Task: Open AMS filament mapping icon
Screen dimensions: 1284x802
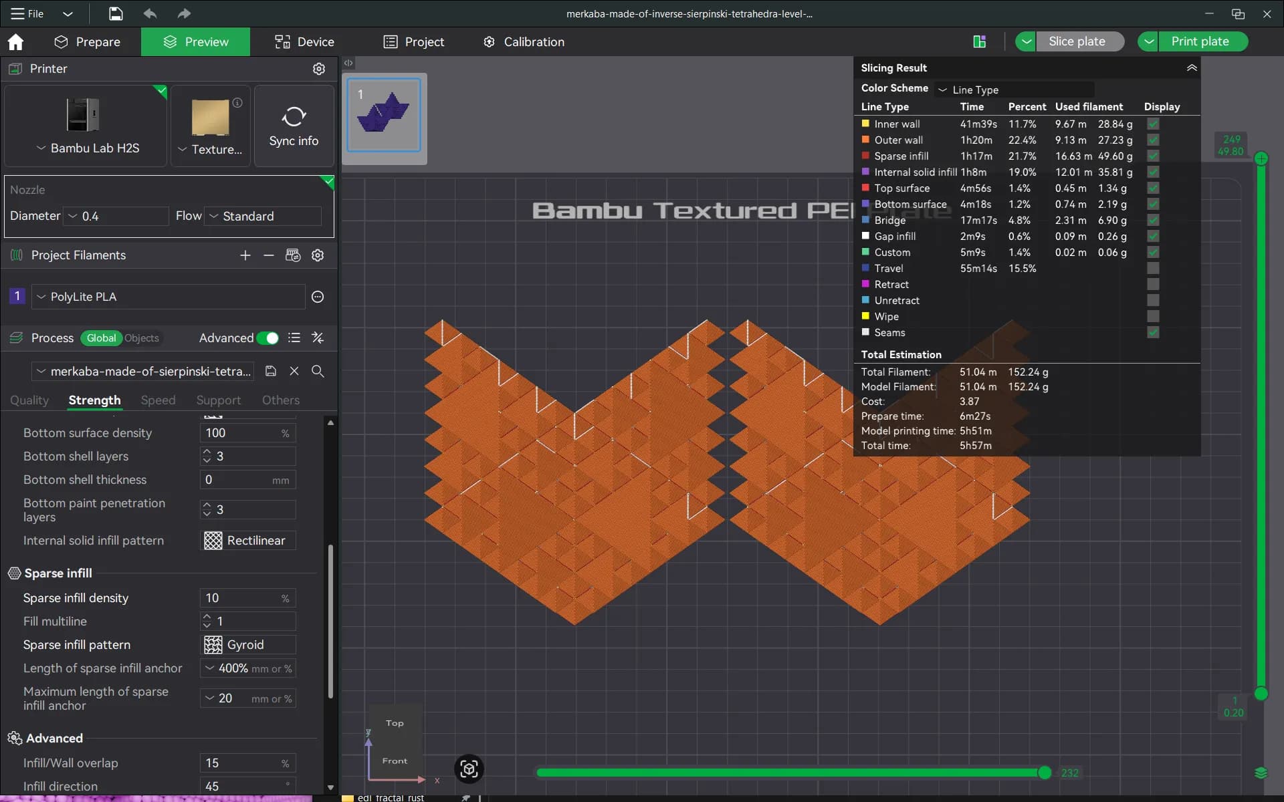Action: pyautogui.click(x=293, y=255)
